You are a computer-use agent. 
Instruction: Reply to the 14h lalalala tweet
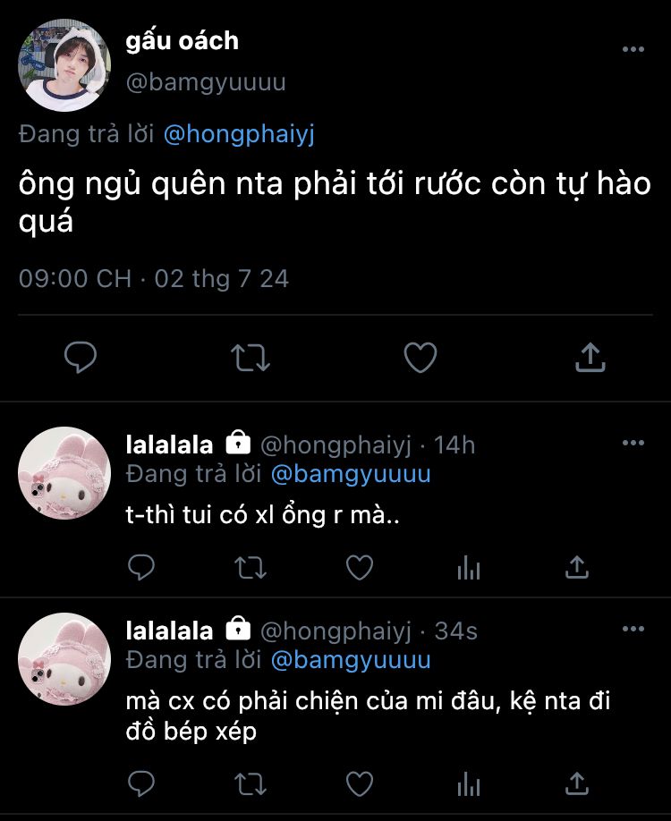141,567
